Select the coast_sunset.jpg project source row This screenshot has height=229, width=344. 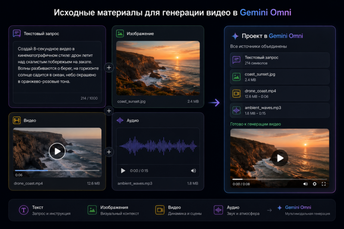[280, 77]
